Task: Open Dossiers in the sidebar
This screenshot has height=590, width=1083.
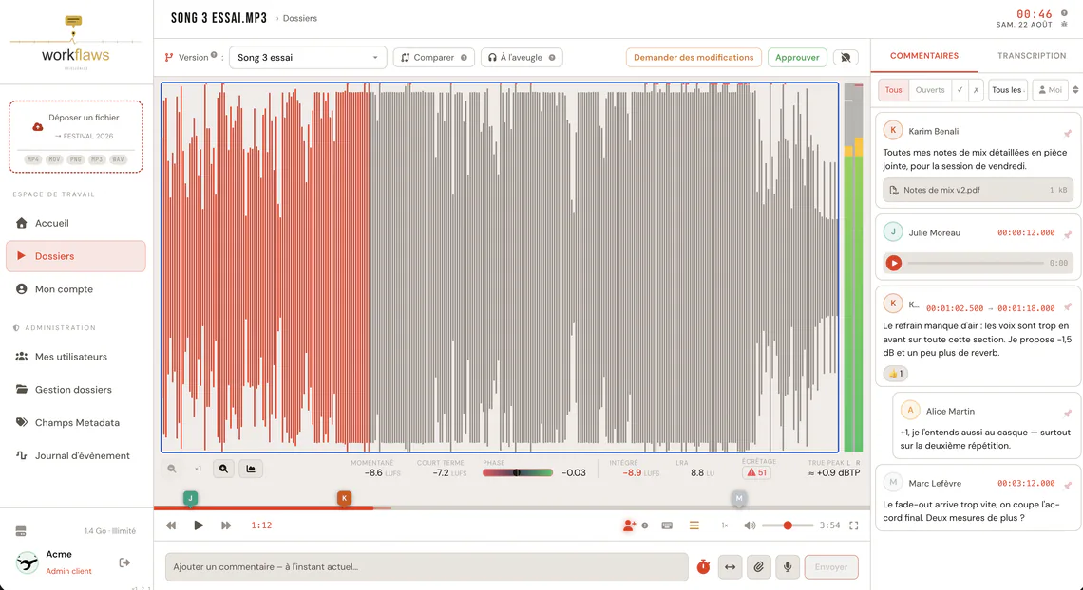Action: (x=76, y=256)
